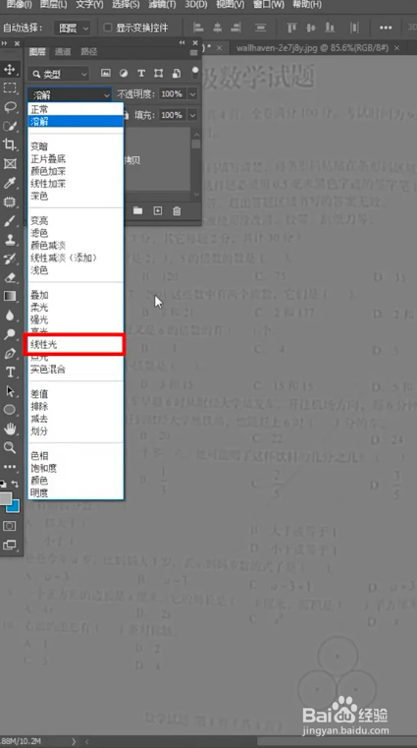
Task: Click the delete layer trash icon
Action: click(177, 211)
